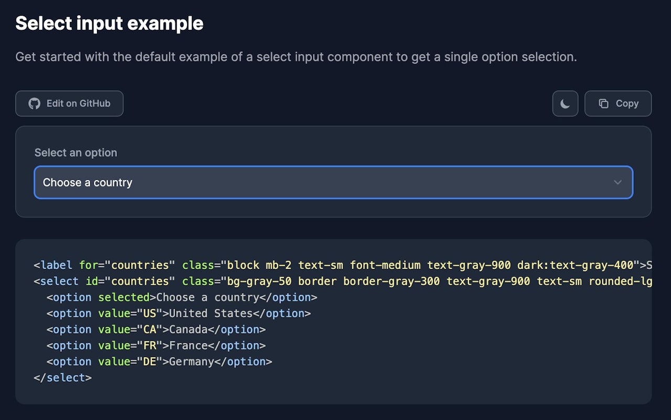Click the chevron arrow on the country select
This screenshot has width=671, height=420.
[618, 182]
